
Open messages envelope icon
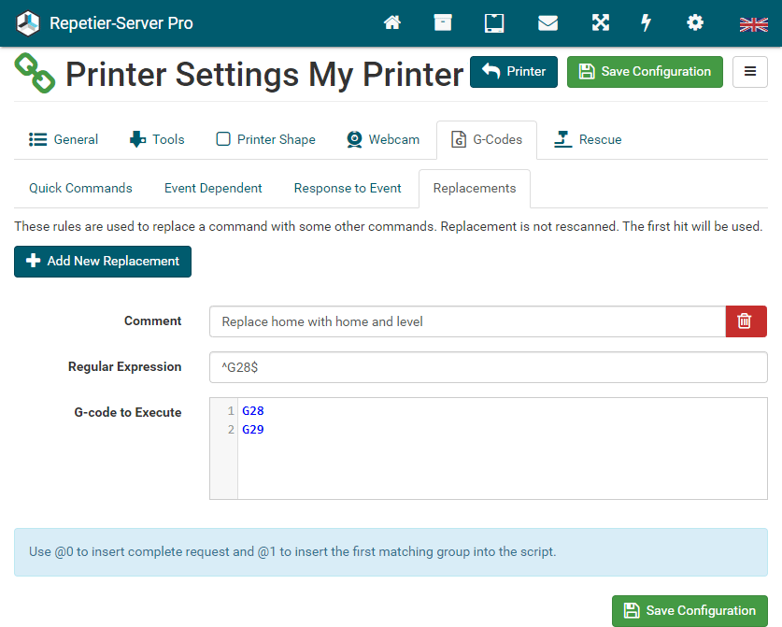547,23
